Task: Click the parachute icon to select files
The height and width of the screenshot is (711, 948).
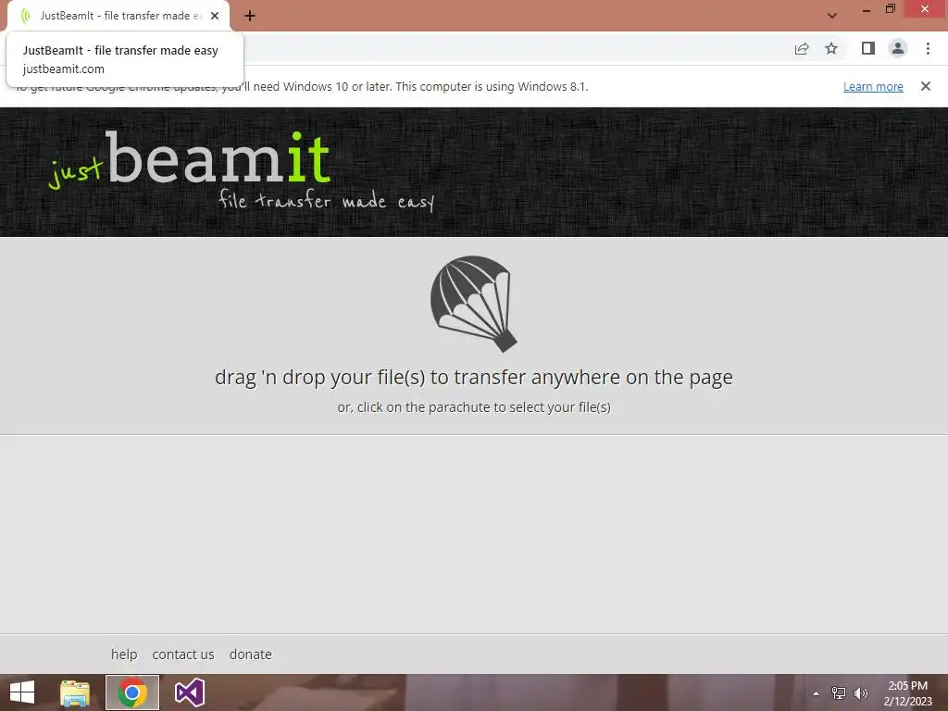Action: pos(473,304)
